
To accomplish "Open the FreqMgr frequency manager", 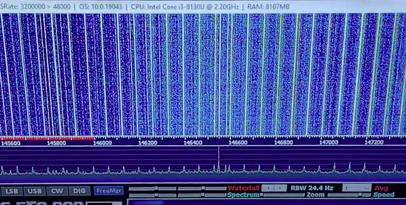I will [x=108, y=191].
